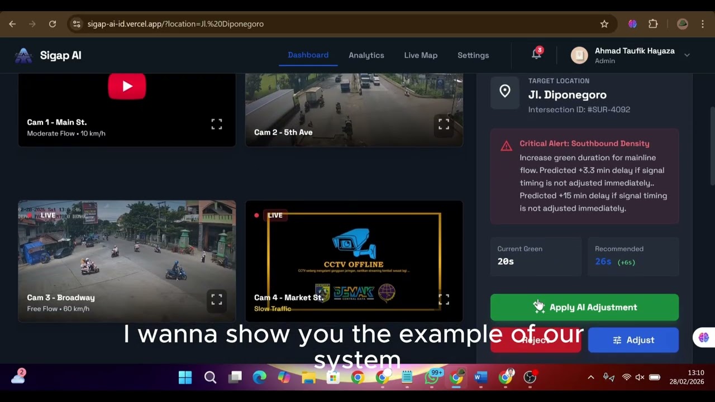Screen dimensions: 715x402
Task: Click the Cam 3 Free Flow status
Action: (x=58, y=309)
